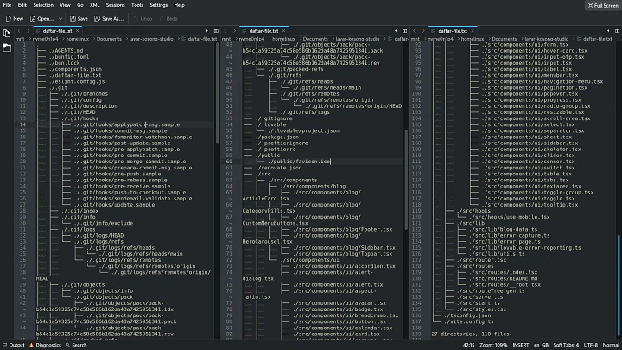
Task: Open the Sessions menu
Action: 116,5
